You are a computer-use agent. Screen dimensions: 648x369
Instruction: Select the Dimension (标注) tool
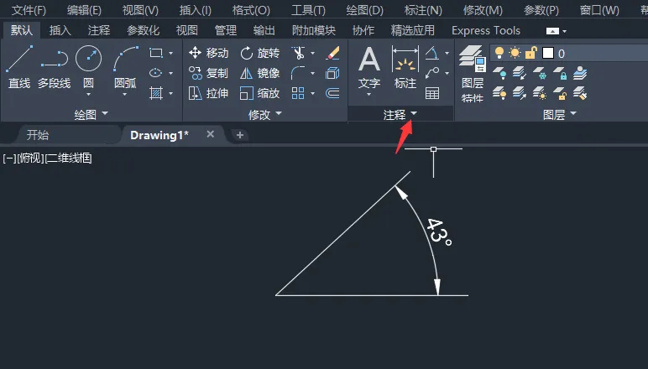tap(405, 68)
